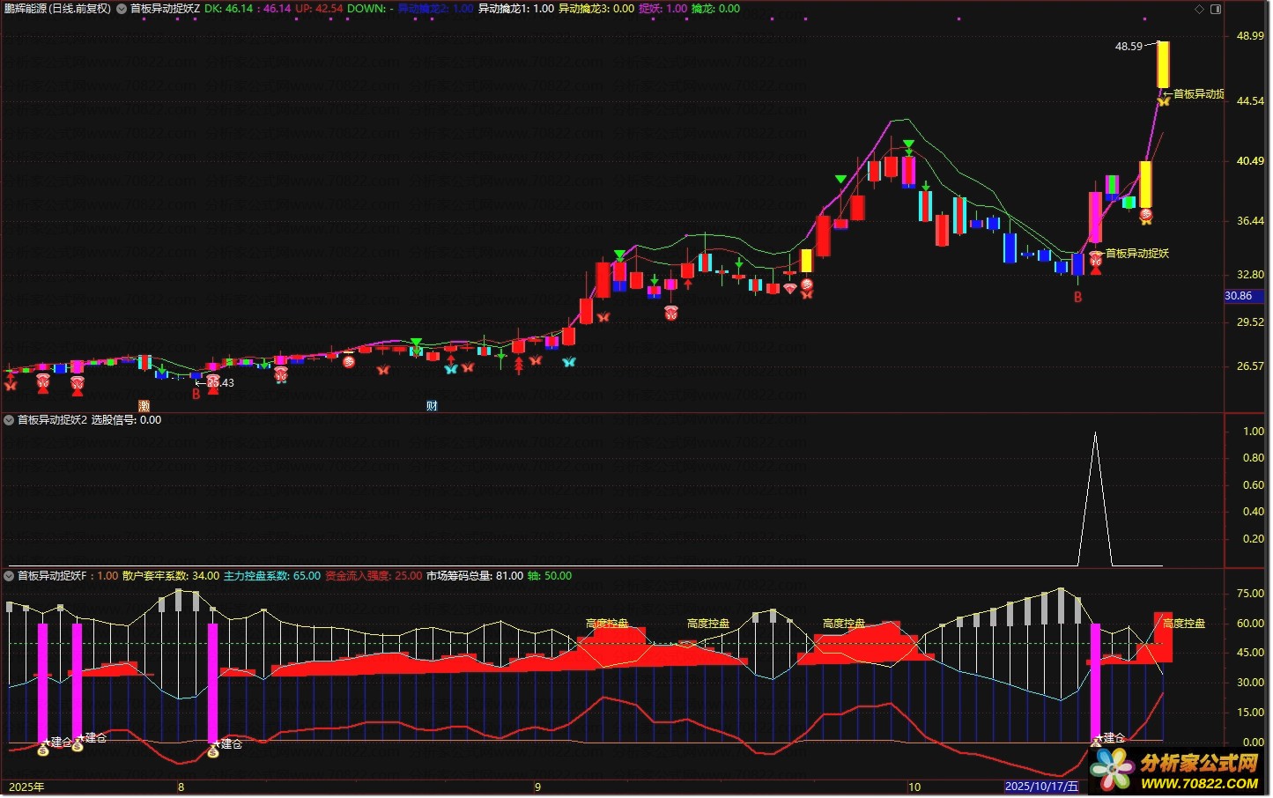
Task: Click the B marker beside the 25.43 low
Action: click(x=196, y=394)
